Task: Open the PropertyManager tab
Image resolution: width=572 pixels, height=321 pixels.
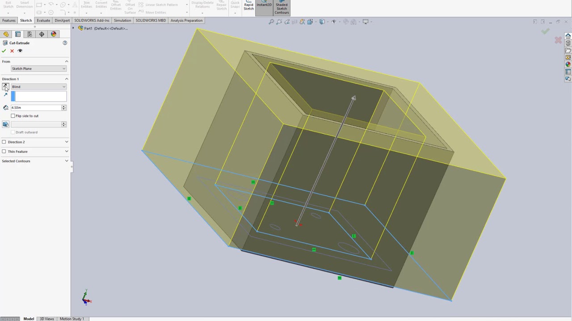Action: click(18, 34)
